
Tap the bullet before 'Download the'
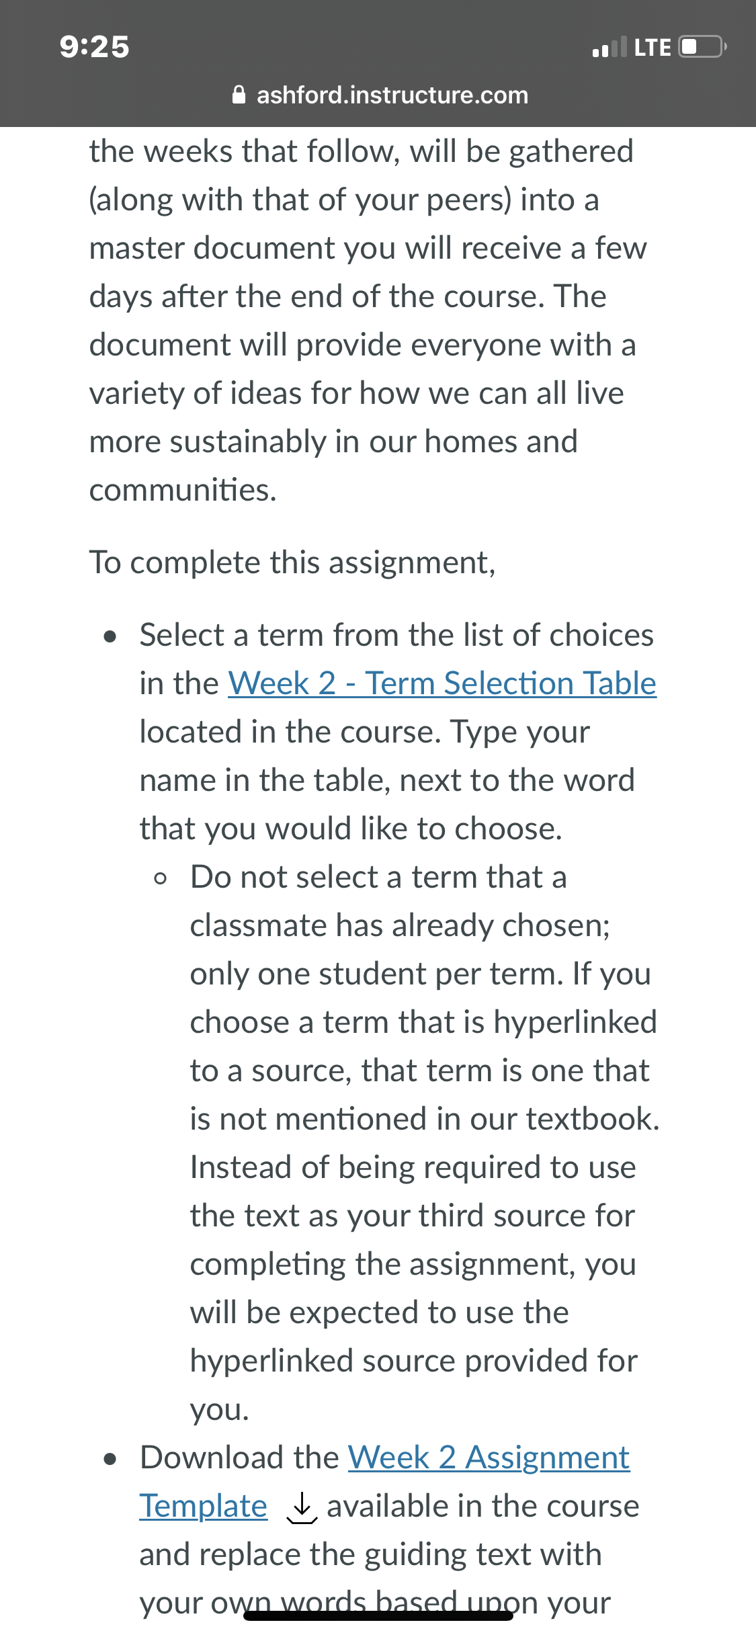click(x=111, y=1459)
